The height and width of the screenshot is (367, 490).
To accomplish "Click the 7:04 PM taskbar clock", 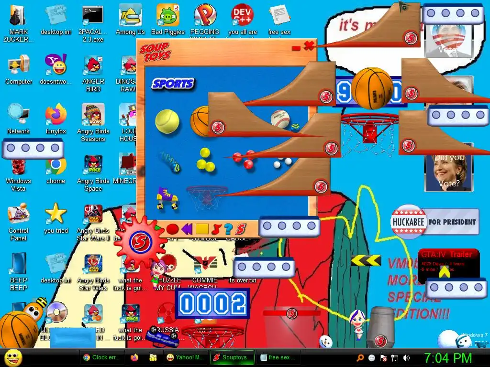I will (x=448, y=358).
